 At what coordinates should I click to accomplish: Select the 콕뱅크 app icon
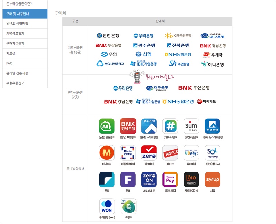point(128,206)
